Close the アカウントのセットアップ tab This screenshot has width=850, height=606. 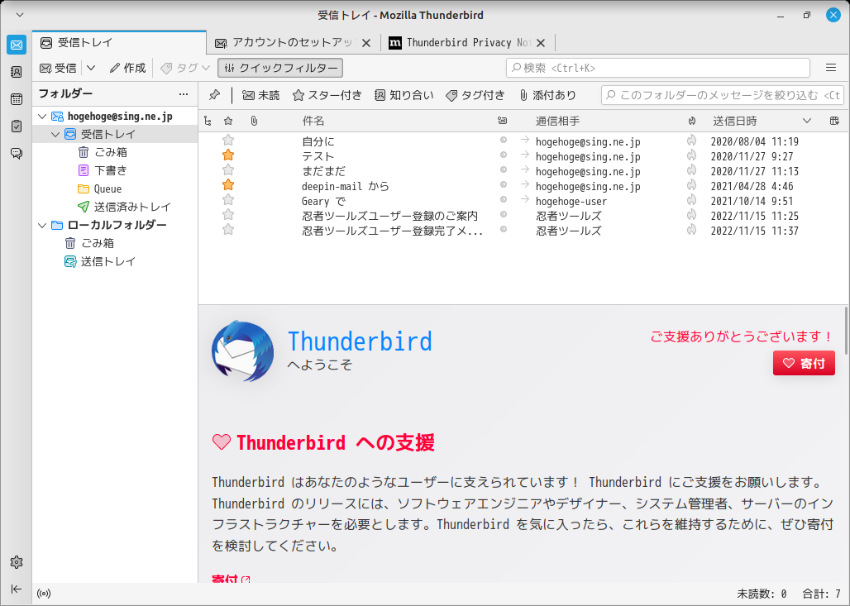(x=366, y=43)
